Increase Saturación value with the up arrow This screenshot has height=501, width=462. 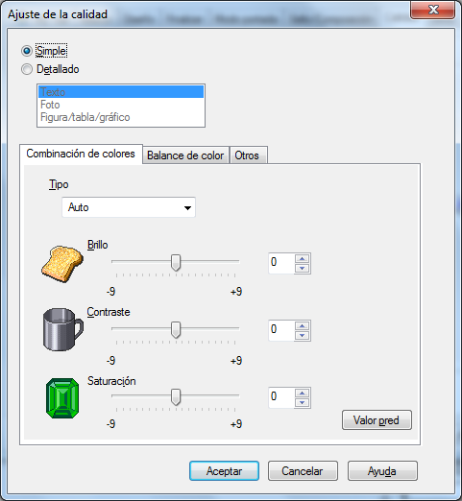click(x=302, y=393)
